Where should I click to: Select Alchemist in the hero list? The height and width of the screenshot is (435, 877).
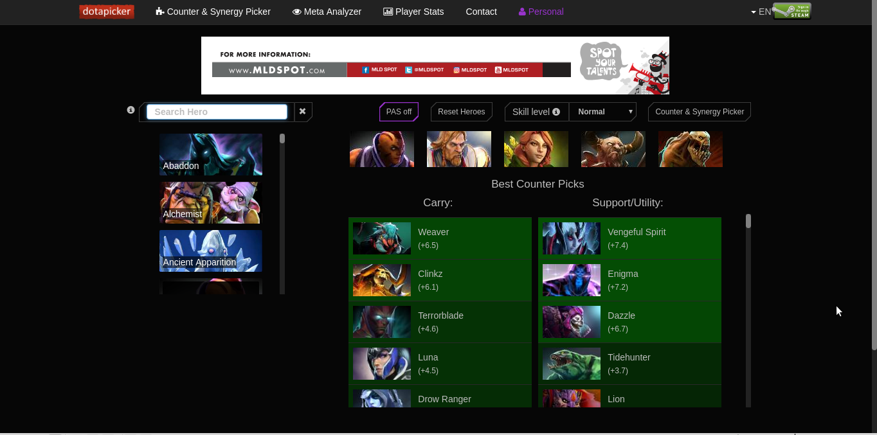tap(211, 202)
